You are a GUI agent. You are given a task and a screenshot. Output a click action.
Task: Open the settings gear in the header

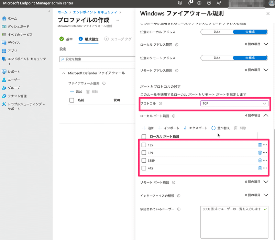pos(199,3)
